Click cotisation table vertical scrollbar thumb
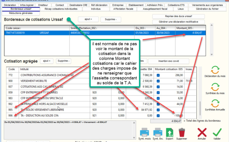This screenshot has height=142, width=229. [x=200, y=108]
